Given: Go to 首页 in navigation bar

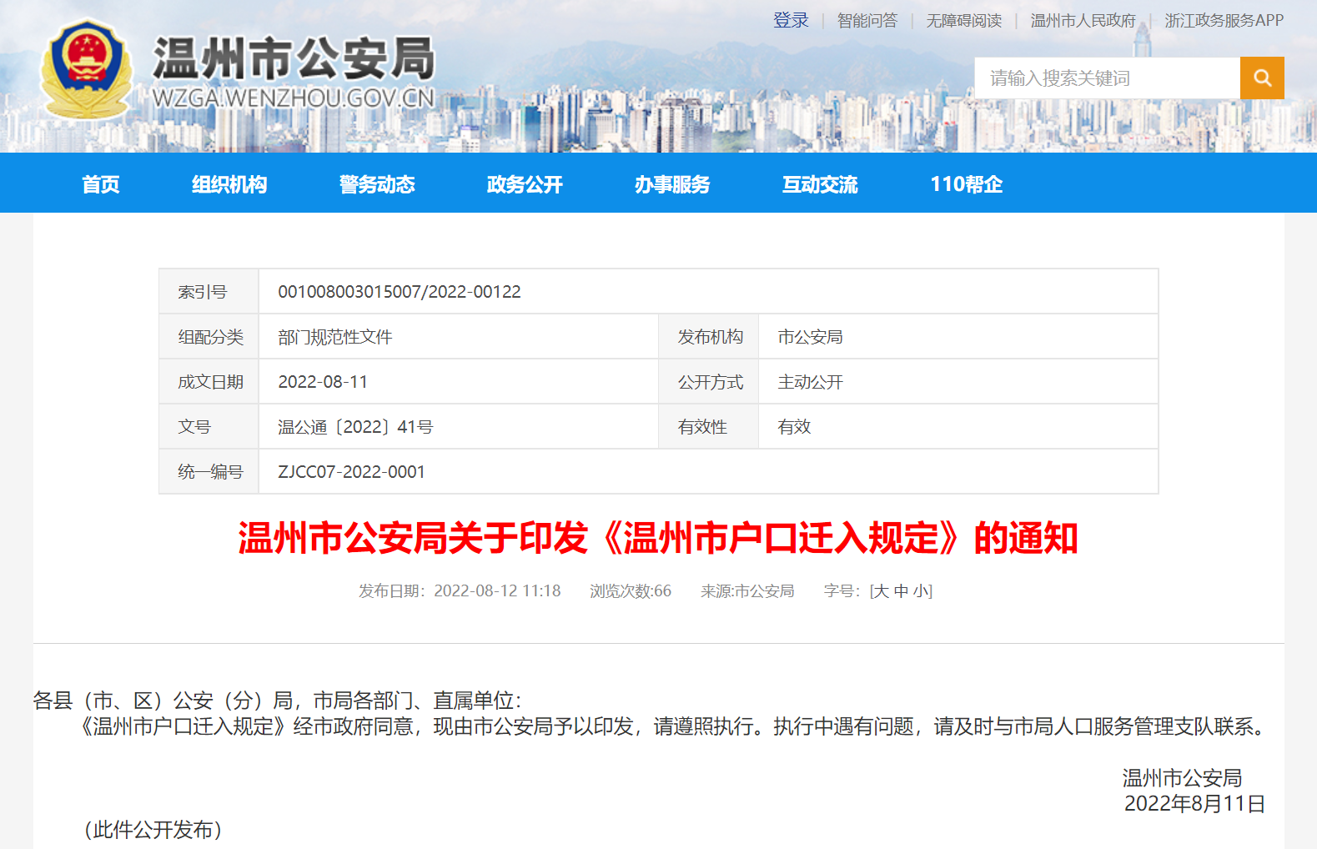Looking at the screenshot, I should pos(101,184).
